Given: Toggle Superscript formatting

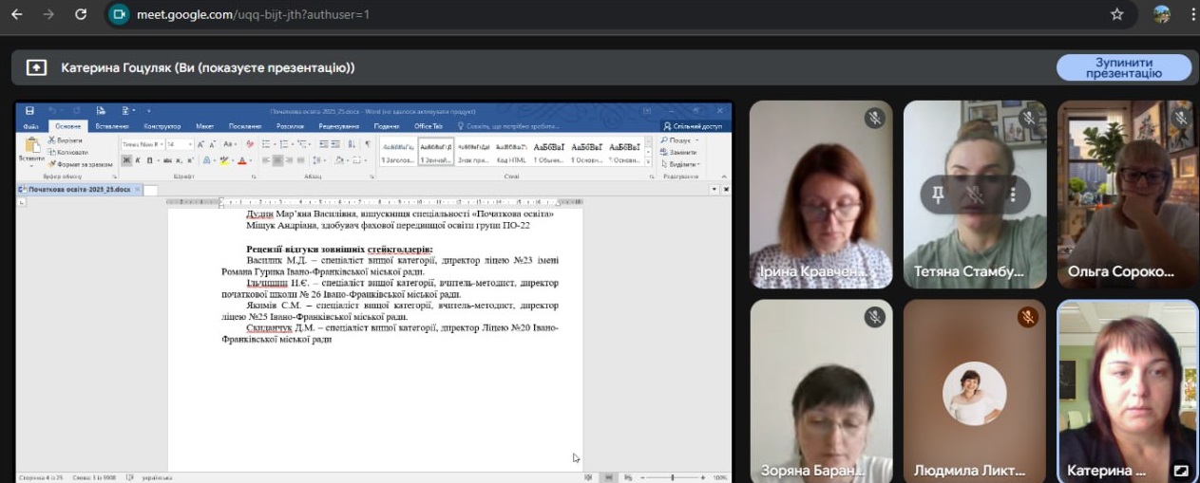Looking at the screenshot, I should tap(190, 160).
